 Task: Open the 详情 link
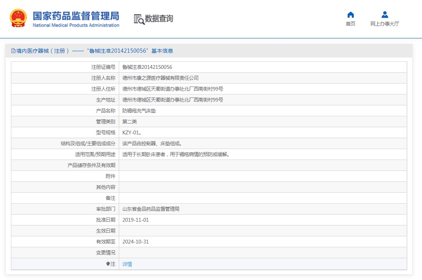tap(127, 264)
